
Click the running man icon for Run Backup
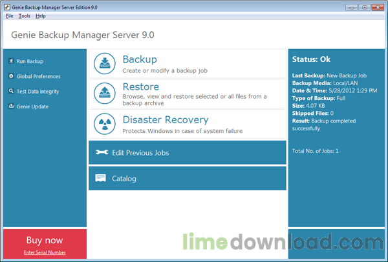(11, 61)
